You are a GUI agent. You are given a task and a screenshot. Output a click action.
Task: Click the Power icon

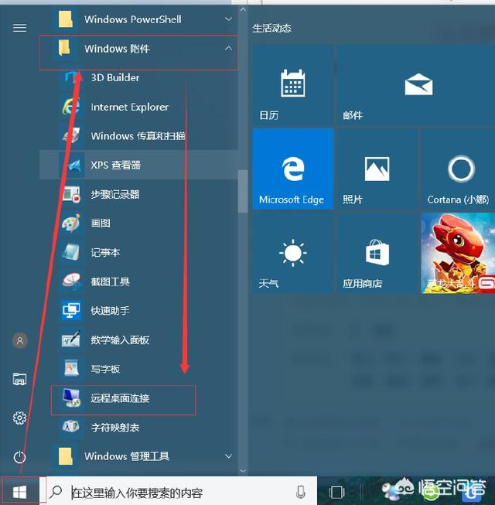pyautogui.click(x=19, y=457)
